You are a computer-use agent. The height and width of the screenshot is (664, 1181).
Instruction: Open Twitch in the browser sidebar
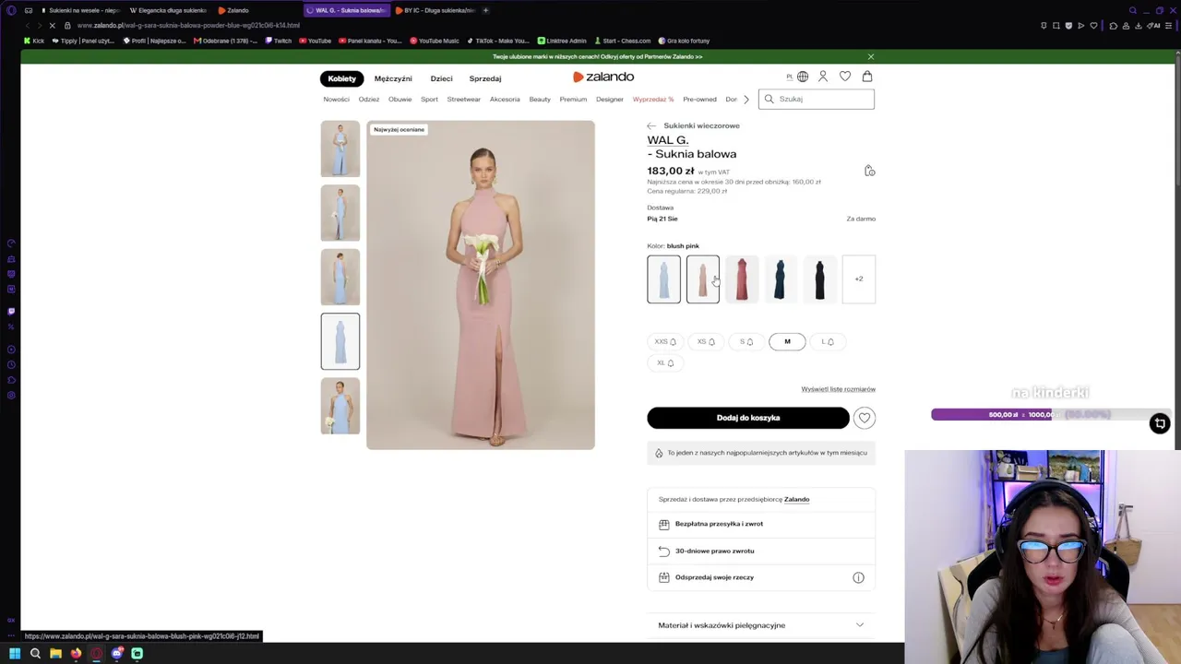[x=11, y=312]
